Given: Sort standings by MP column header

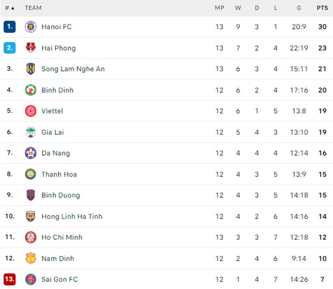Looking at the screenshot, I should pos(219,8).
